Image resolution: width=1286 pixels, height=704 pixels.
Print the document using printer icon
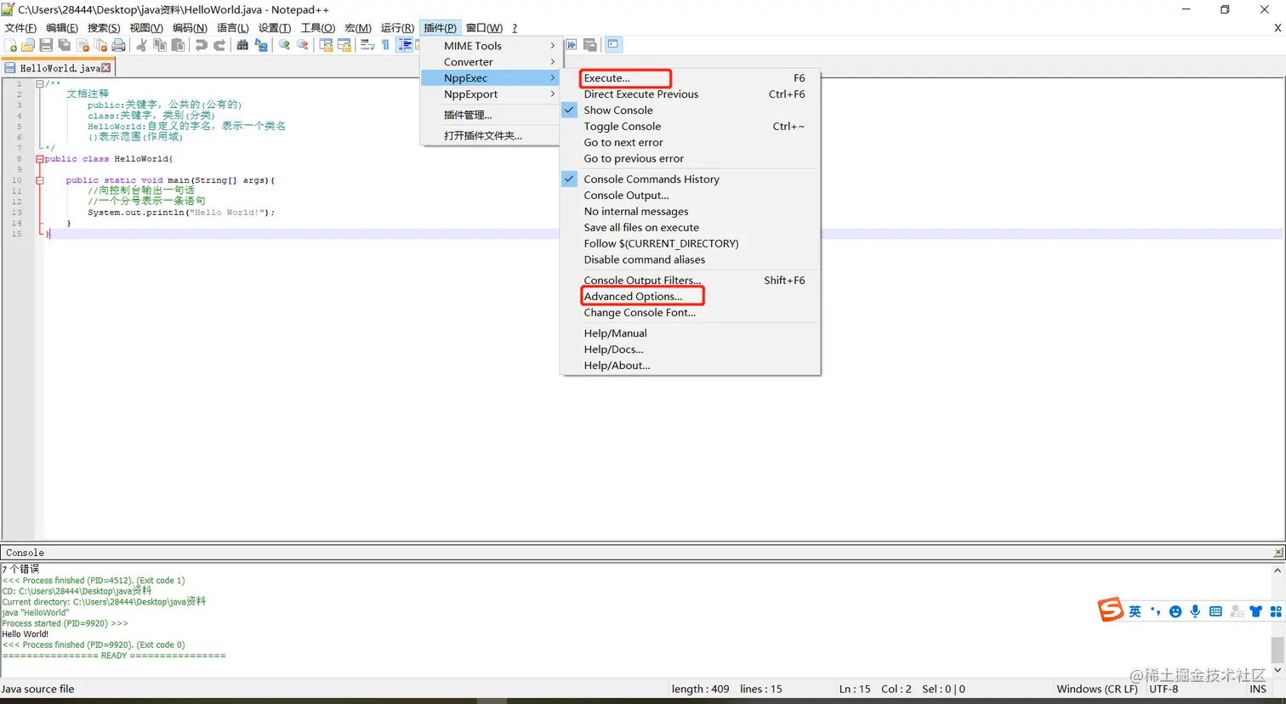click(x=118, y=45)
